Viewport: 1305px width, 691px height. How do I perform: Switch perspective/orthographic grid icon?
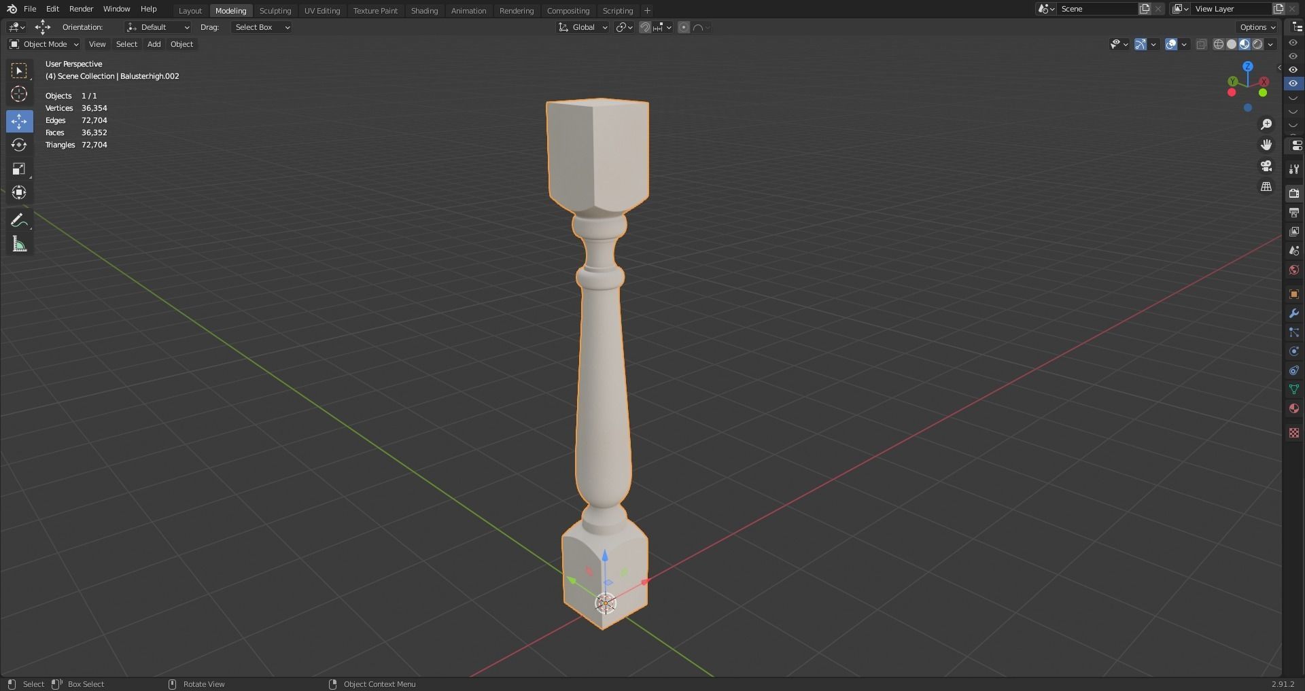[x=1266, y=186]
